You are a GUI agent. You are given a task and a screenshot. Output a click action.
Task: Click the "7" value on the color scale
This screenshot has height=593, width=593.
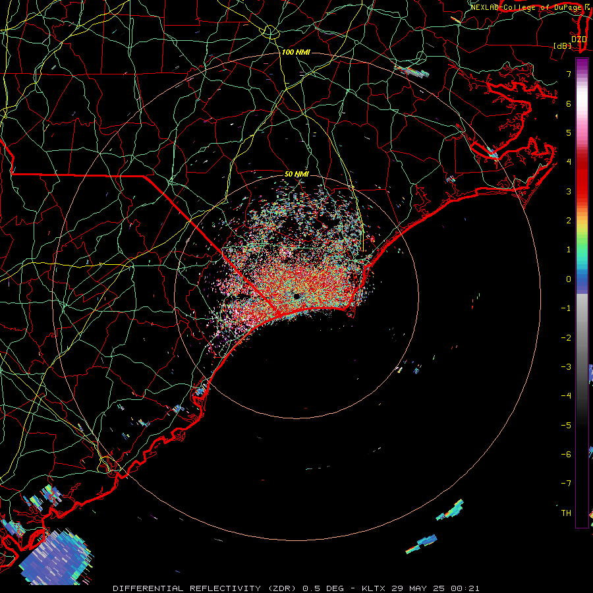pyautogui.click(x=569, y=74)
